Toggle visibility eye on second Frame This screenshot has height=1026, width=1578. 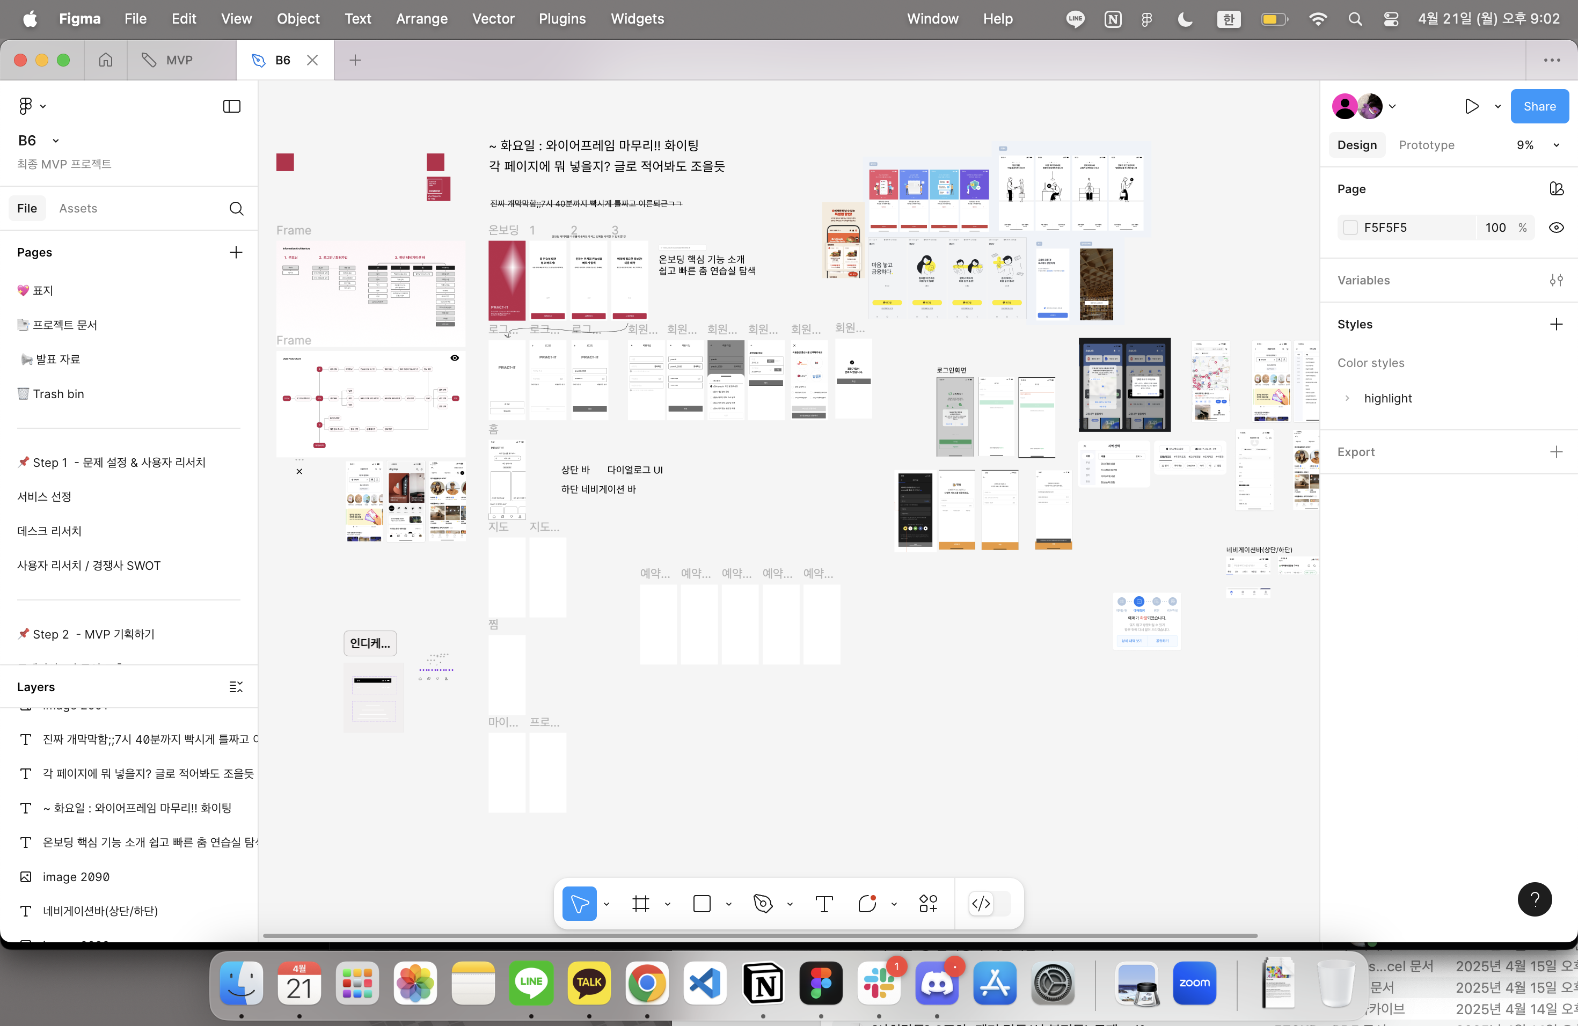[454, 358]
